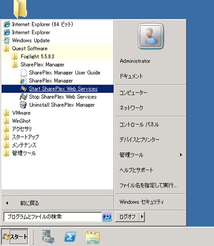Focus the プログラムとファイルの検索 field
The width and height of the screenshot is (214, 246).
(x=52, y=217)
